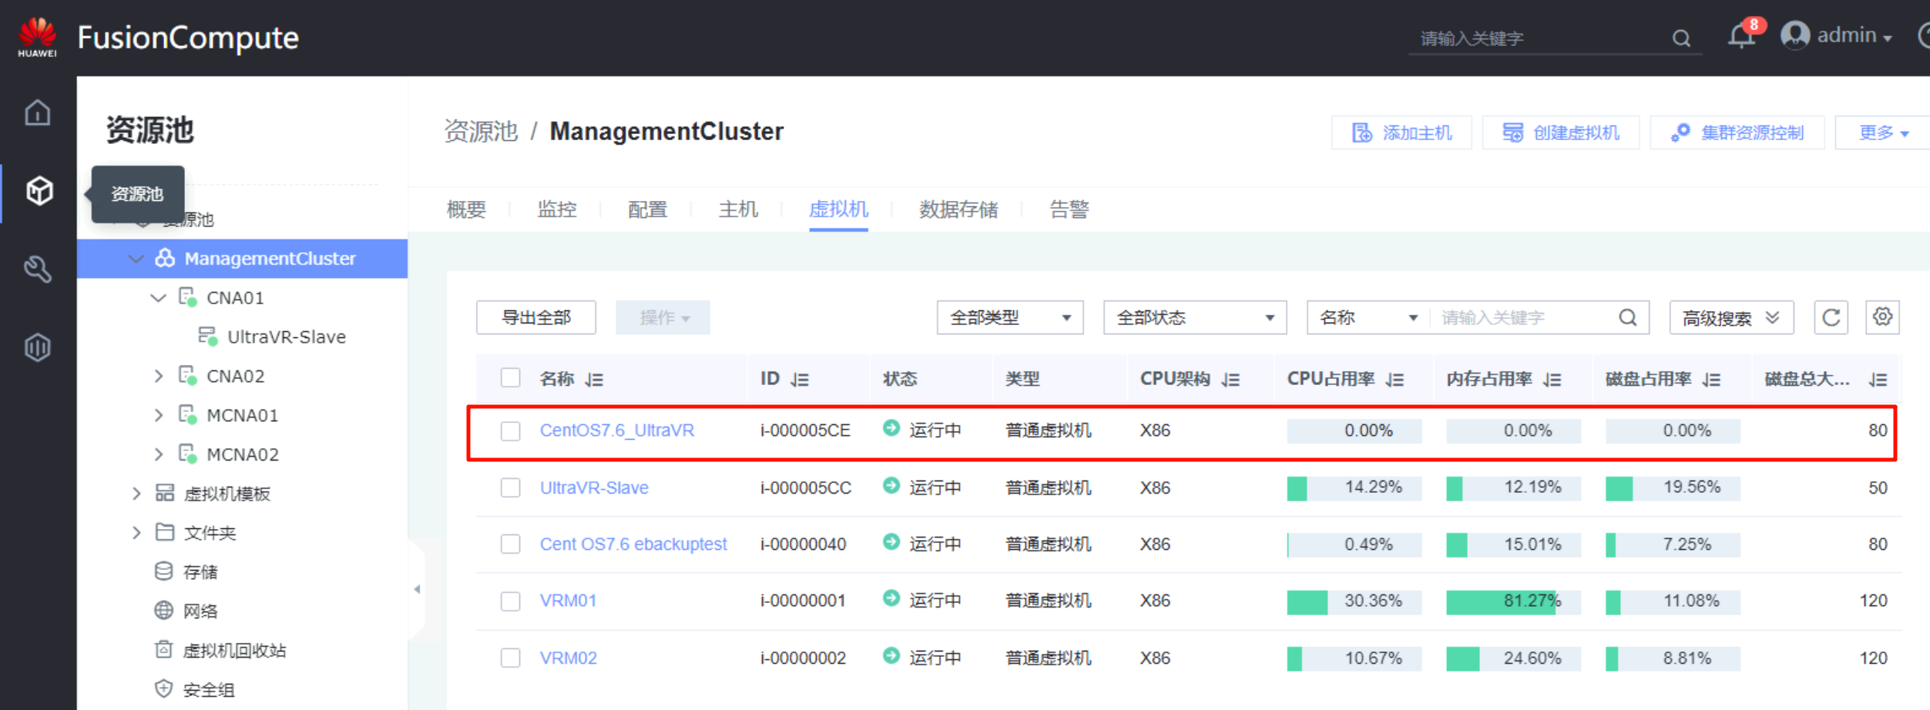This screenshot has height=710, width=1930.
Task: Collapse the left panel using the arrow handle
Action: (417, 589)
